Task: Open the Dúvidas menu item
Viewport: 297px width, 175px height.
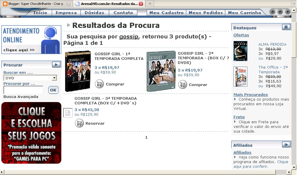Action: click(94, 12)
